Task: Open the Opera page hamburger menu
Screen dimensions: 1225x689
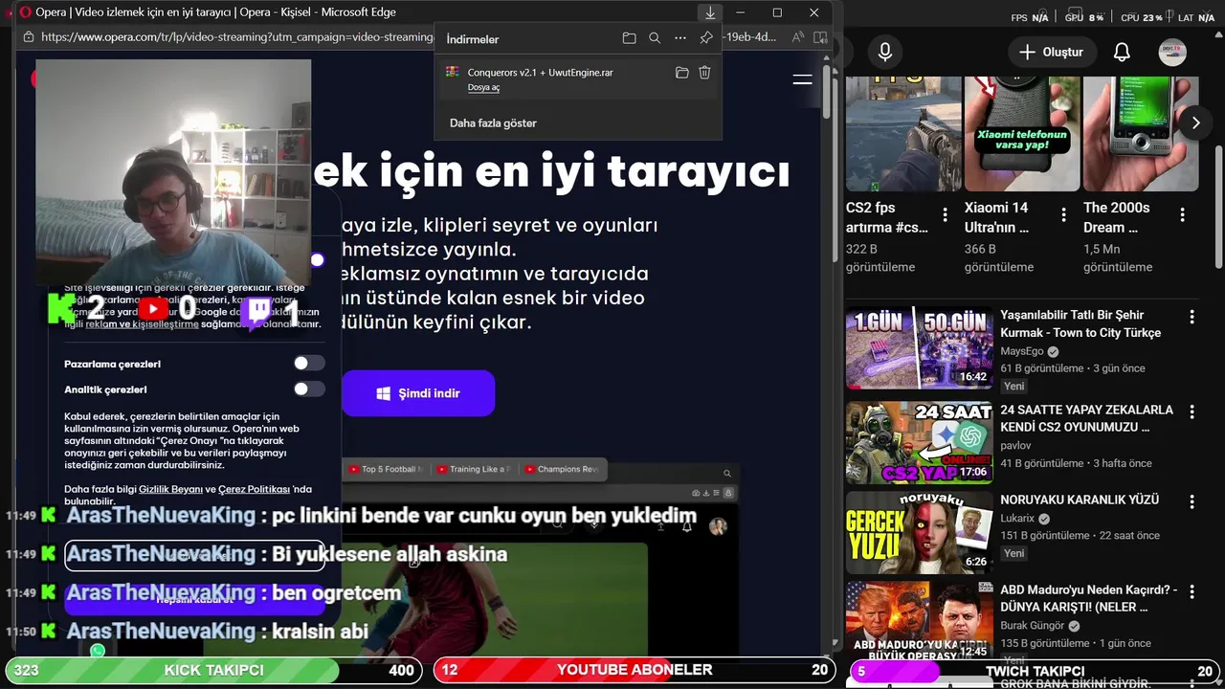Action: (x=802, y=79)
